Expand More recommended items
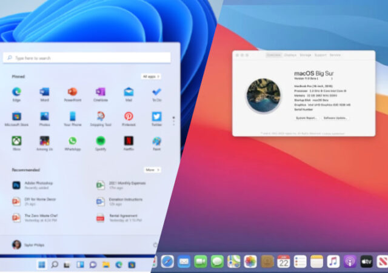 pyautogui.click(x=152, y=170)
